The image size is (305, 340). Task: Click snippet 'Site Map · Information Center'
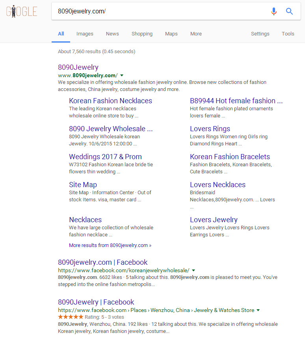click(102, 193)
